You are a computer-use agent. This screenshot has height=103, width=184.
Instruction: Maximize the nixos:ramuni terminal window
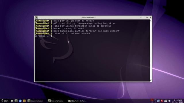pyautogui.click(x=147, y=18)
